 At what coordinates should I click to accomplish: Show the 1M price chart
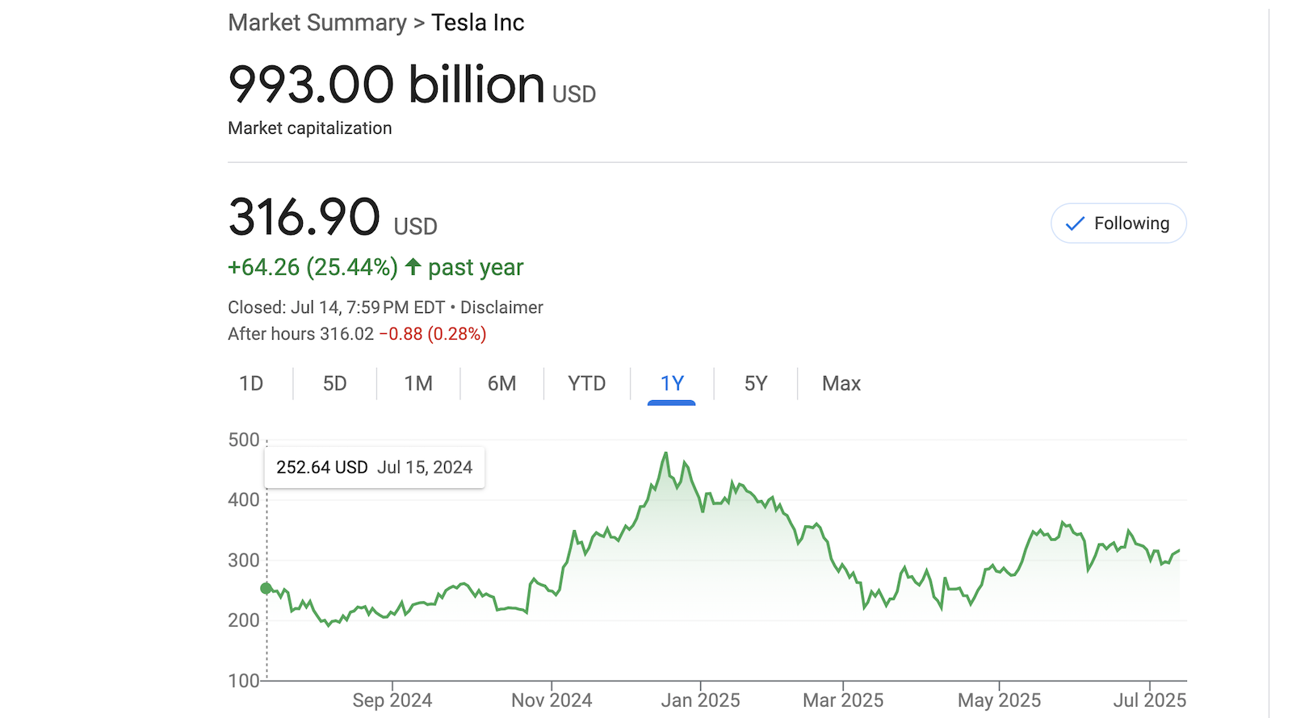tap(418, 384)
